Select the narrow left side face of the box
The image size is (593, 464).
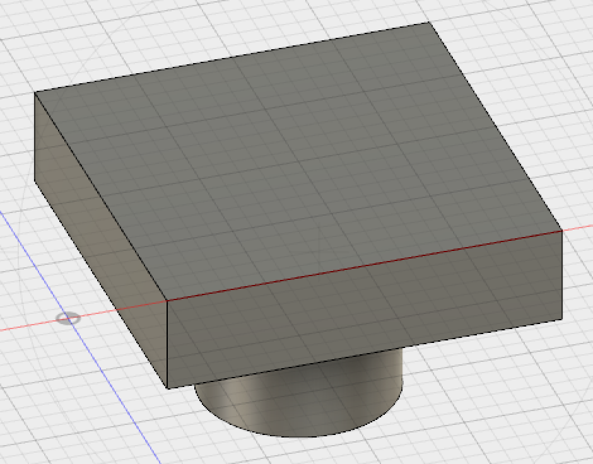coord(101,241)
